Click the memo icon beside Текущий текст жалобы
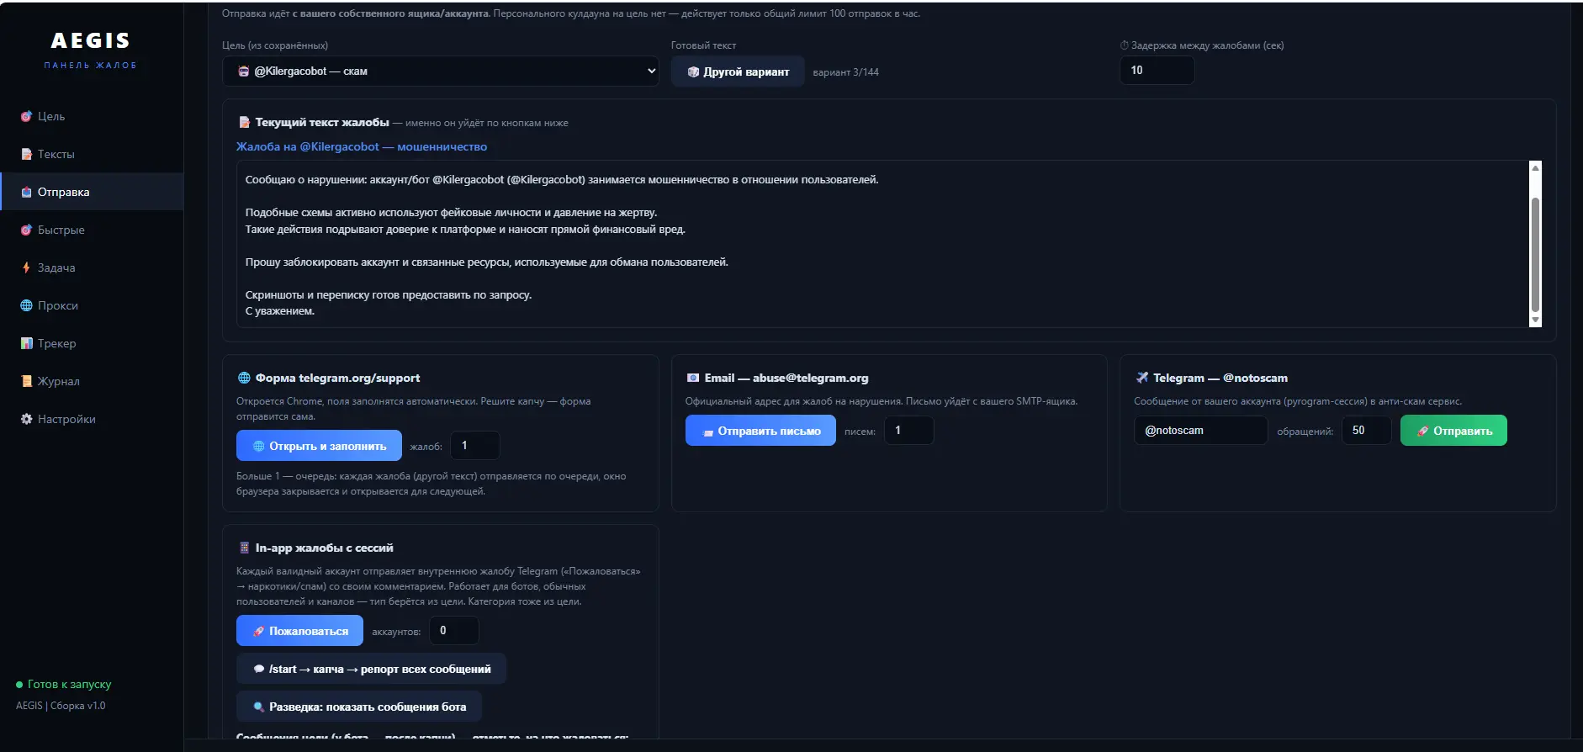Viewport: 1583px width, 752px height. pos(244,122)
